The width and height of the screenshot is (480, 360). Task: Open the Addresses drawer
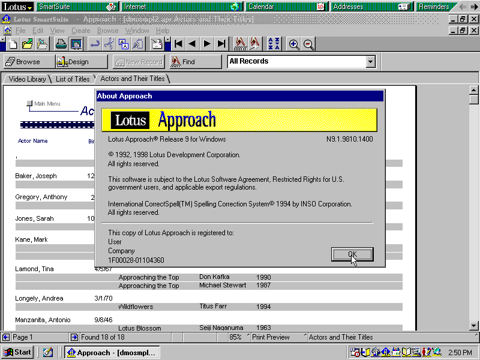[x=371, y=7]
